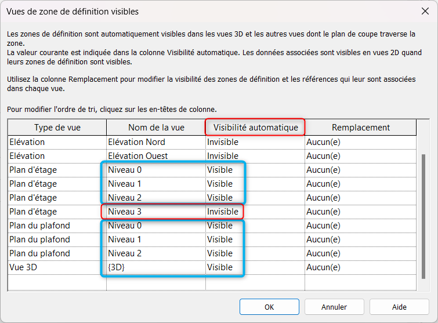Sort by the Type de vue column header
Image resolution: width=438 pixels, height=323 pixels.
coord(57,128)
